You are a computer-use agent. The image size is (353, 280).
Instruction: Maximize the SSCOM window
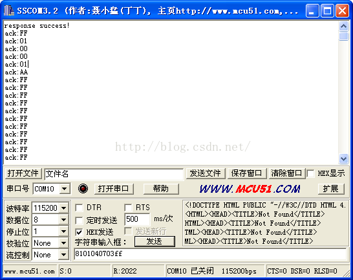327,10
